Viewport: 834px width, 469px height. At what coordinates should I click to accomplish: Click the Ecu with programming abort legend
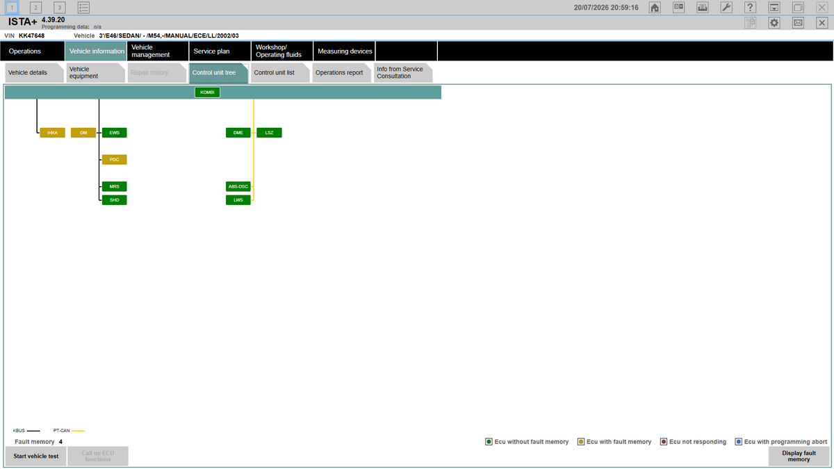(x=781, y=442)
